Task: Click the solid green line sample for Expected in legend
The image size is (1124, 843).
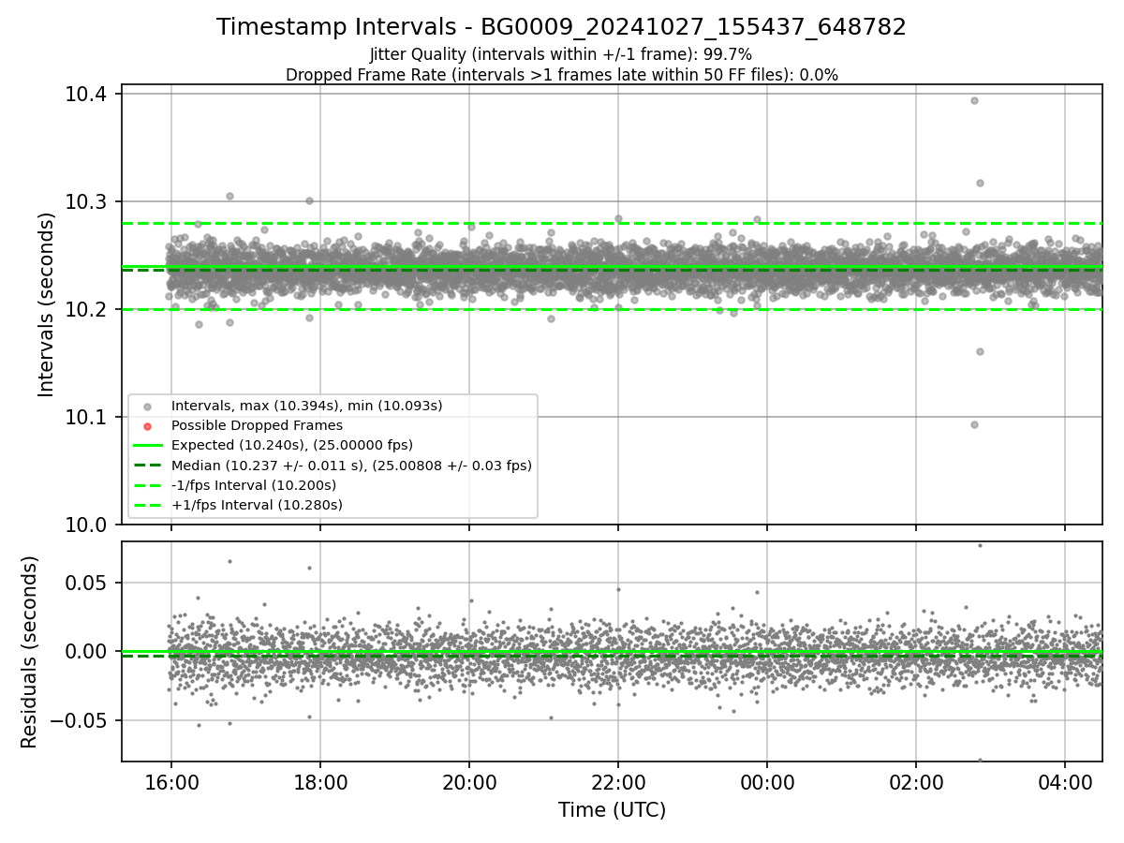Action: 147,445
